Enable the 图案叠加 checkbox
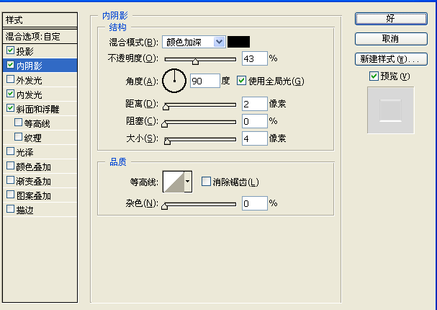Image resolution: width=437 pixels, height=310 pixels. coord(10,195)
